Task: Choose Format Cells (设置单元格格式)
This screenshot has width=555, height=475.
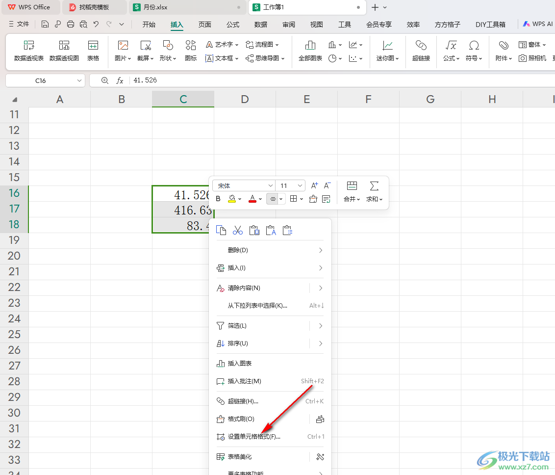Action: pos(270,436)
